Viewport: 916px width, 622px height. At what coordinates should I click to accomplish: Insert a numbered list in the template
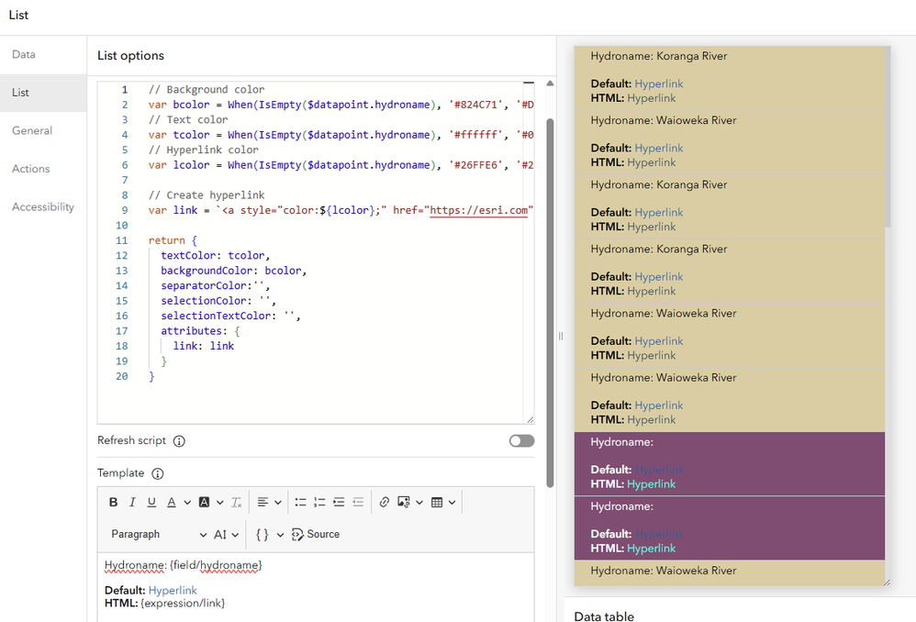319,502
